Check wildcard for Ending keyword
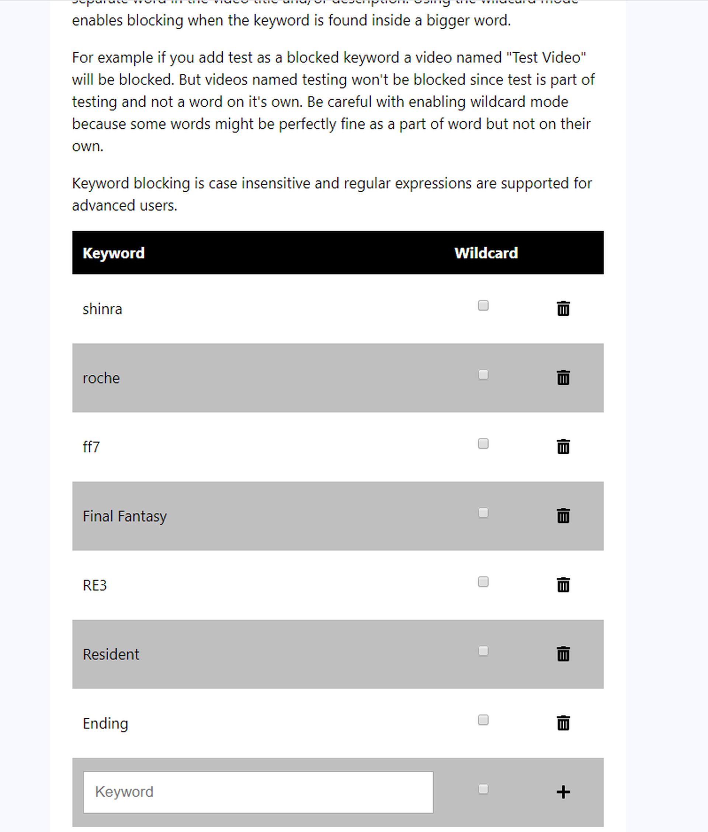708x832 pixels. coord(483,720)
